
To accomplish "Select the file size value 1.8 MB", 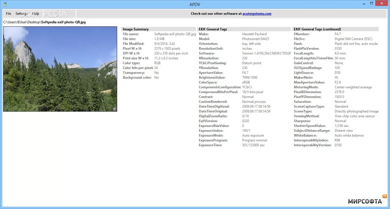I will (159, 39).
